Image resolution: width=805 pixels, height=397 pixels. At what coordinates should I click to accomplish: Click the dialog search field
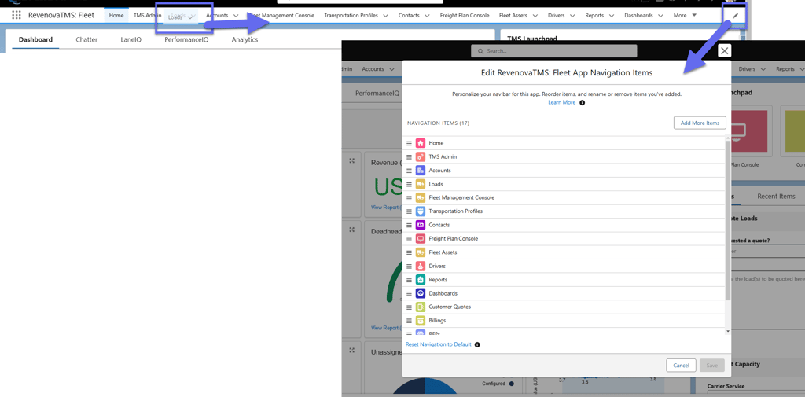coord(554,51)
